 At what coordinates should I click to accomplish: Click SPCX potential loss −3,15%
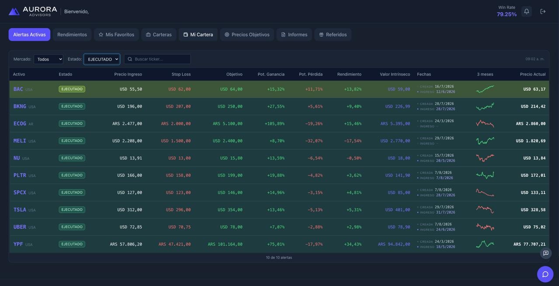315,193
